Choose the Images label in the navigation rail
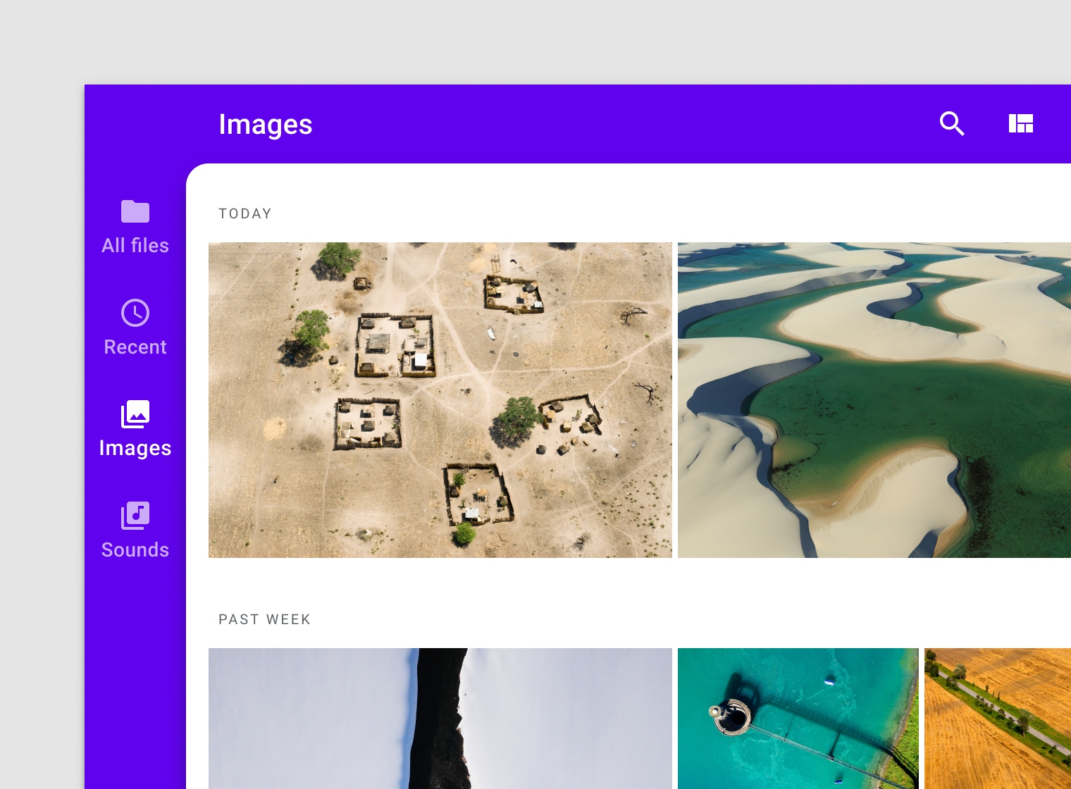The height and width of the screenshot is (789, 1071). (x=135, y=448)
